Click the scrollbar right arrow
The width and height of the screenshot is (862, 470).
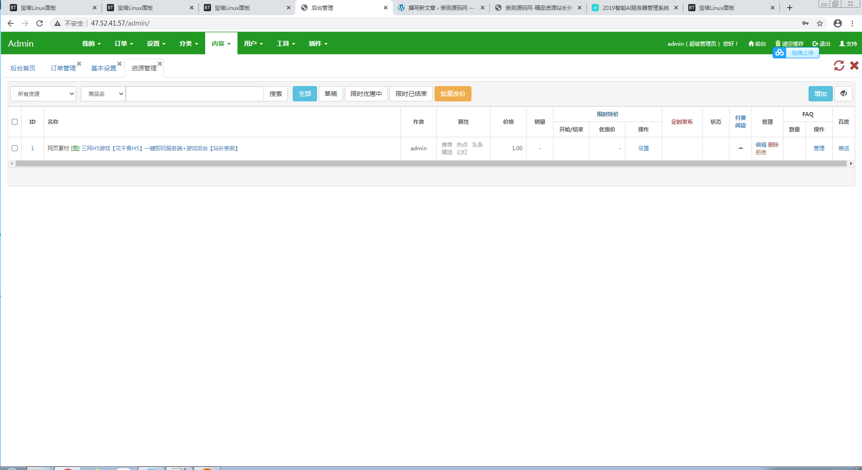[851, 164]
